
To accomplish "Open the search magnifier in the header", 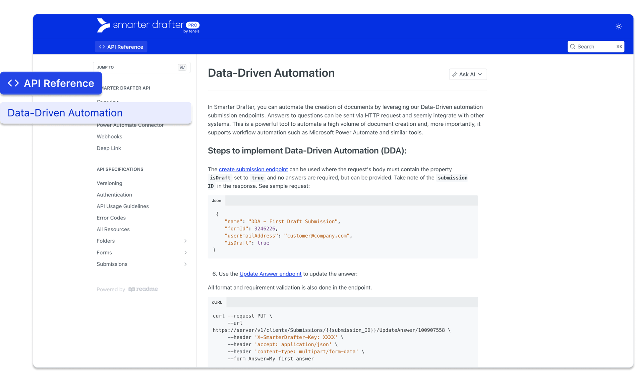I will tap(574, 46).
